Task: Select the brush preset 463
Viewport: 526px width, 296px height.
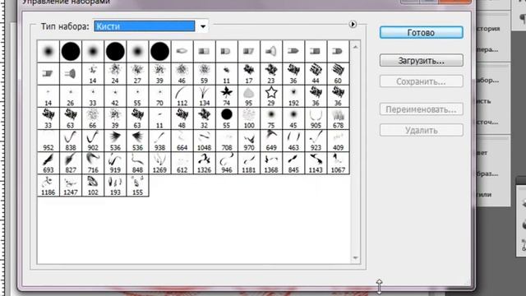Action: [x=293, y=141]
